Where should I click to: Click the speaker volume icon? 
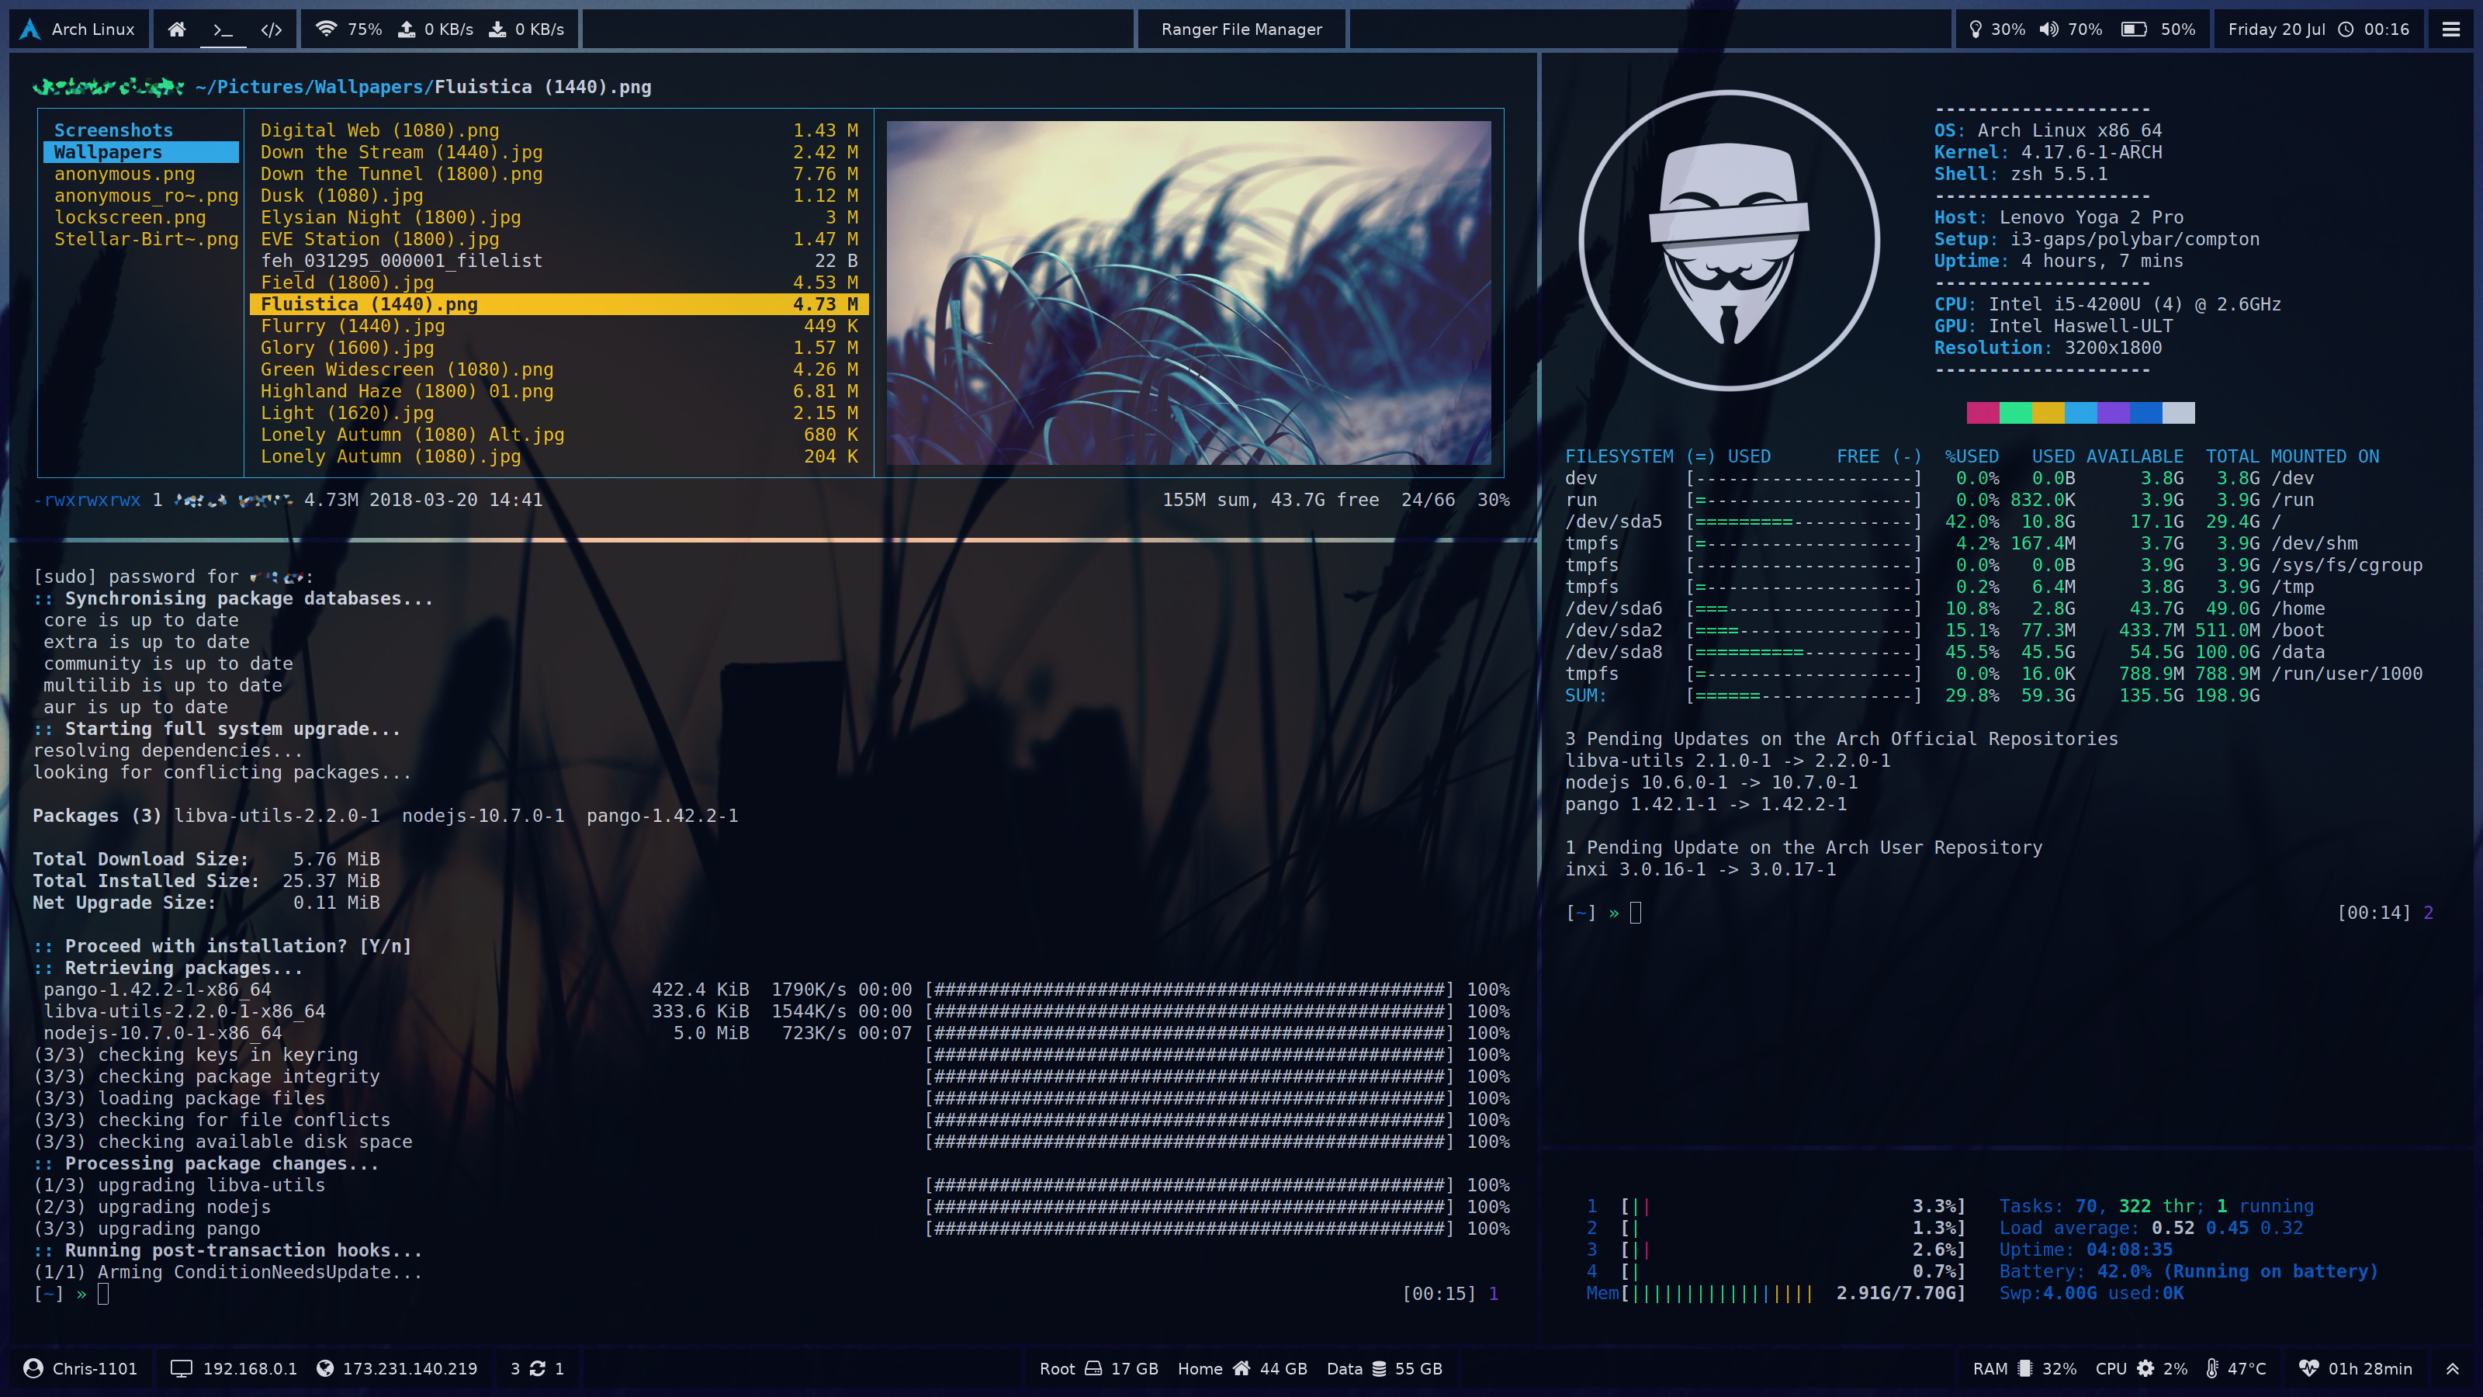[2048, 29]
